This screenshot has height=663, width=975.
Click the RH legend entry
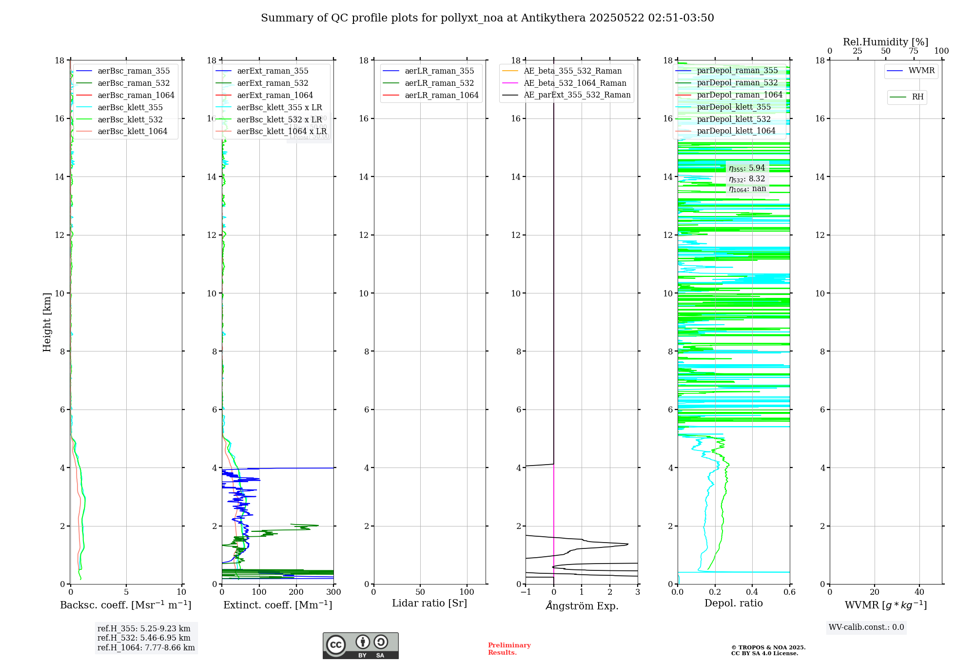pos(907,97)
